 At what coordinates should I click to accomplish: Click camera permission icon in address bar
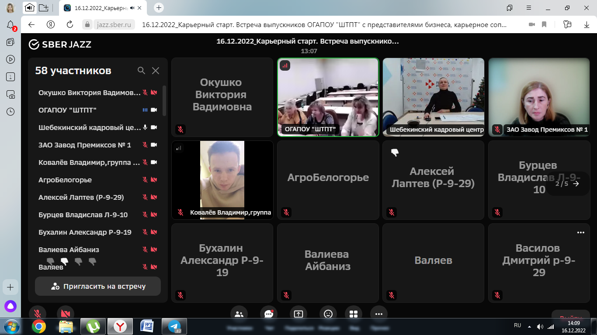click(x=531, y=24)
